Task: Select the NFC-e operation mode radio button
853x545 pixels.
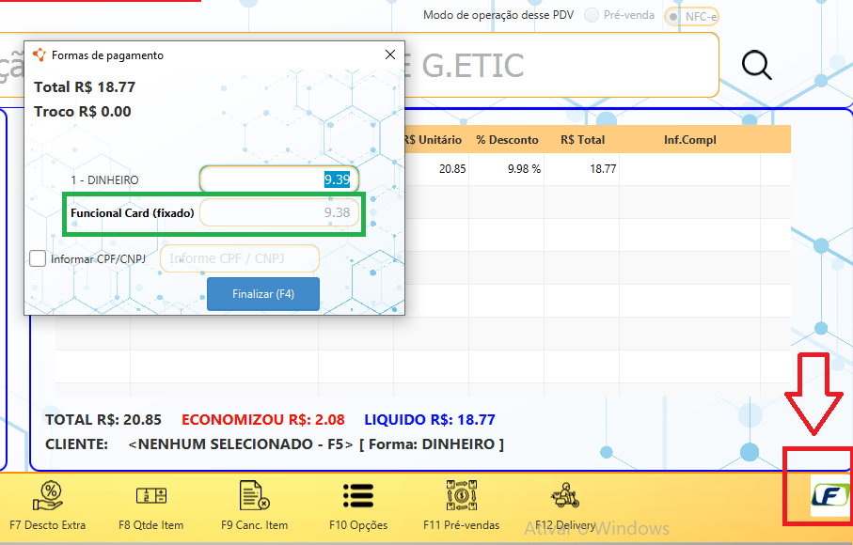Action: pyautogui.click(x=673, y=16)
